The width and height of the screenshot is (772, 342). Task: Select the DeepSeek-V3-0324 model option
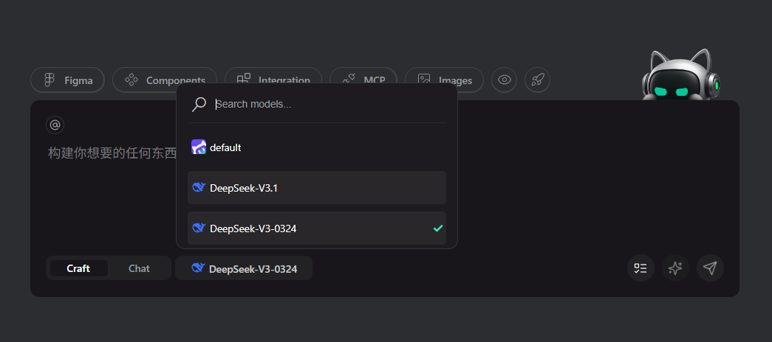pos(317,228)
